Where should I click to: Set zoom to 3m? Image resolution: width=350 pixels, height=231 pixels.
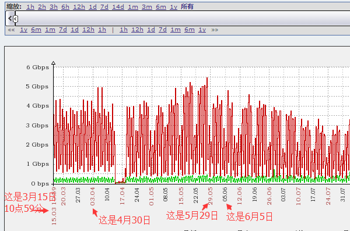(147, 7)
